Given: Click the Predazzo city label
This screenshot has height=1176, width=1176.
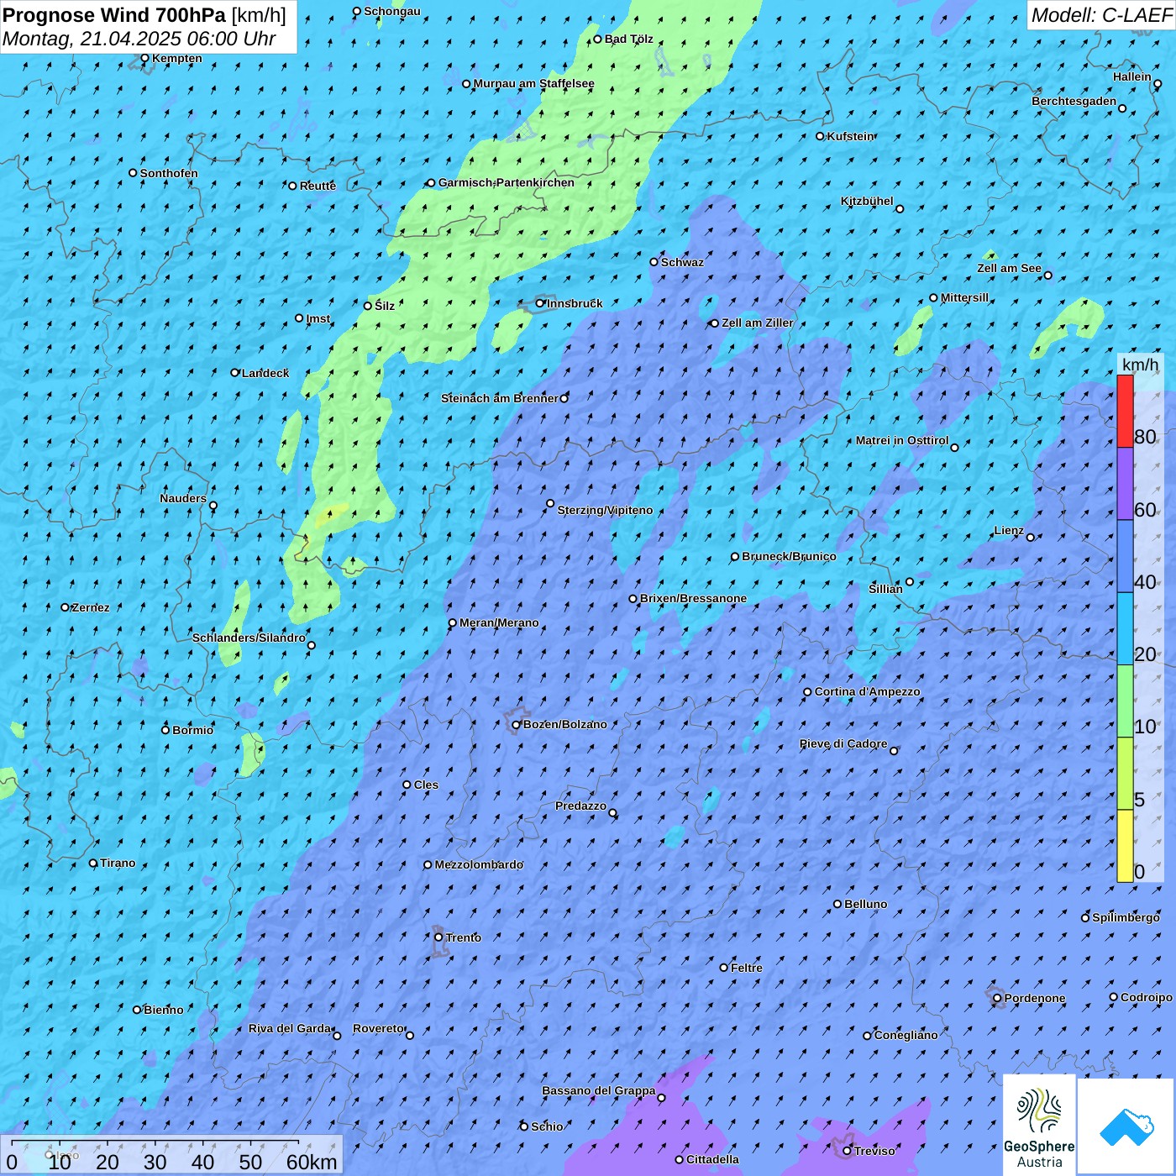Looking at the screenshot, I should (580, 806).
